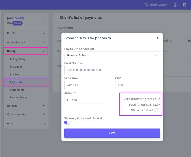Close the Payment Details dialog
Screen dimensions: 191x157
pyautogui.click(x=158, y=38)
